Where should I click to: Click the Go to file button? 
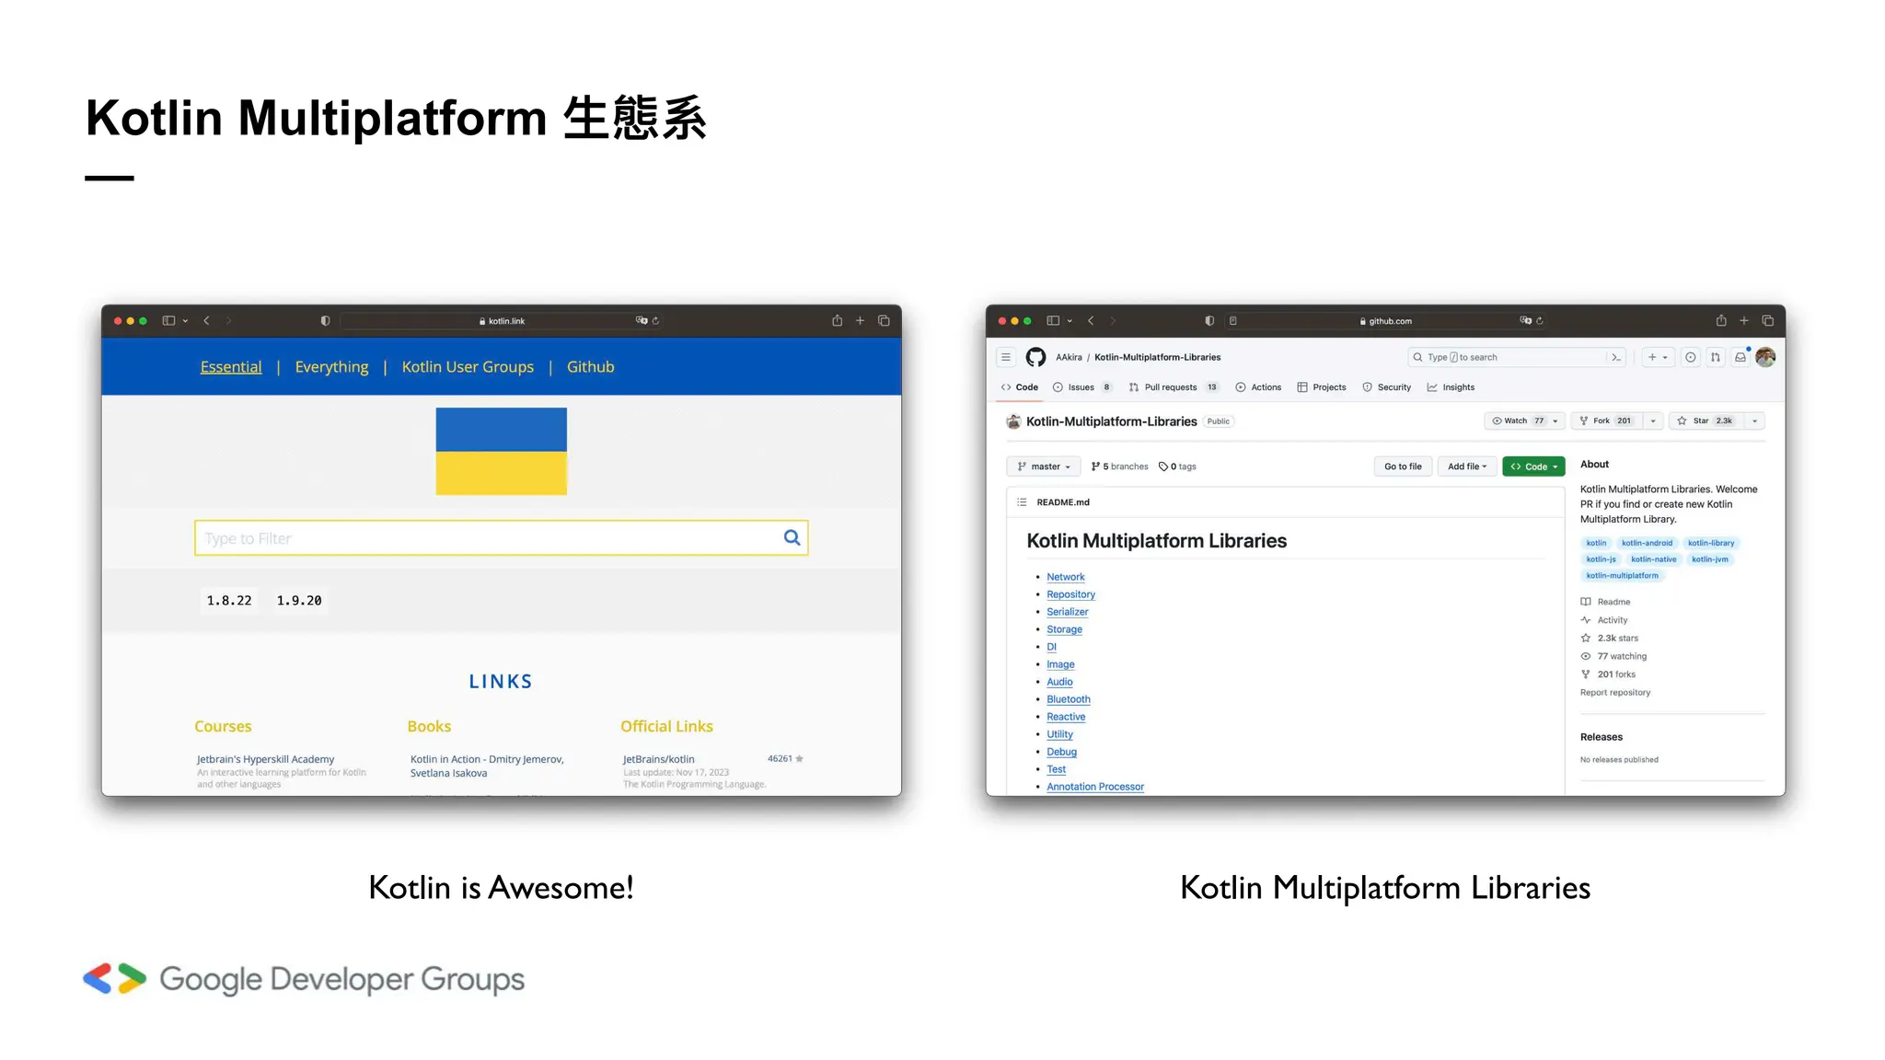click(x=1403, y=467)
